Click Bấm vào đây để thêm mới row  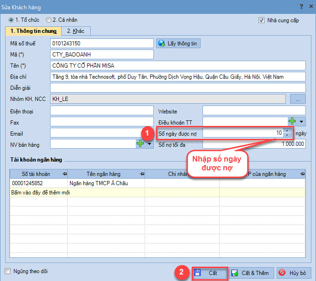158,193
